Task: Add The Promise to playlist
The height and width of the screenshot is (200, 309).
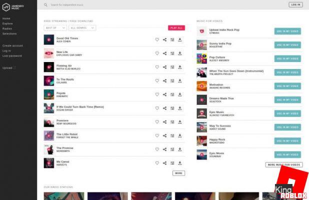Action: [x=172, y=149]
